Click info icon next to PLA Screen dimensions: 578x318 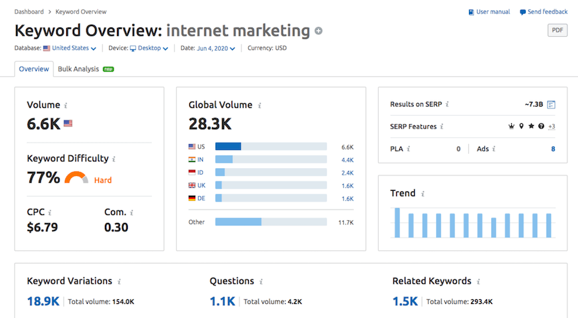(x=409, y=149)
